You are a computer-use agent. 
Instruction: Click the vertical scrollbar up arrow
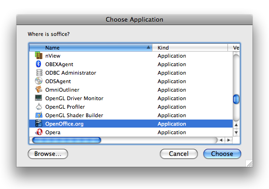pos(236,125)
